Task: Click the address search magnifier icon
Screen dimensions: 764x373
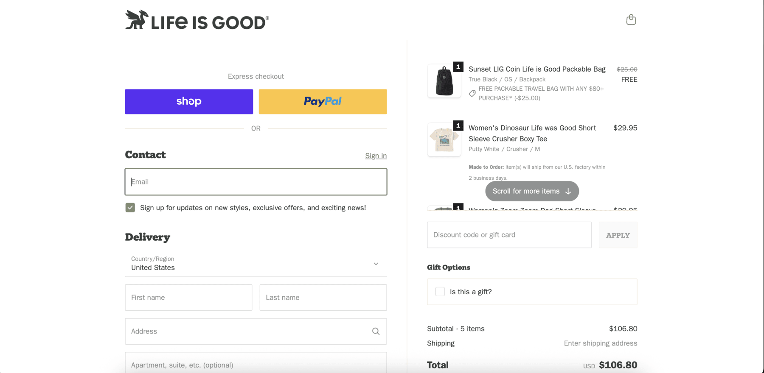Action: (376, 331)
